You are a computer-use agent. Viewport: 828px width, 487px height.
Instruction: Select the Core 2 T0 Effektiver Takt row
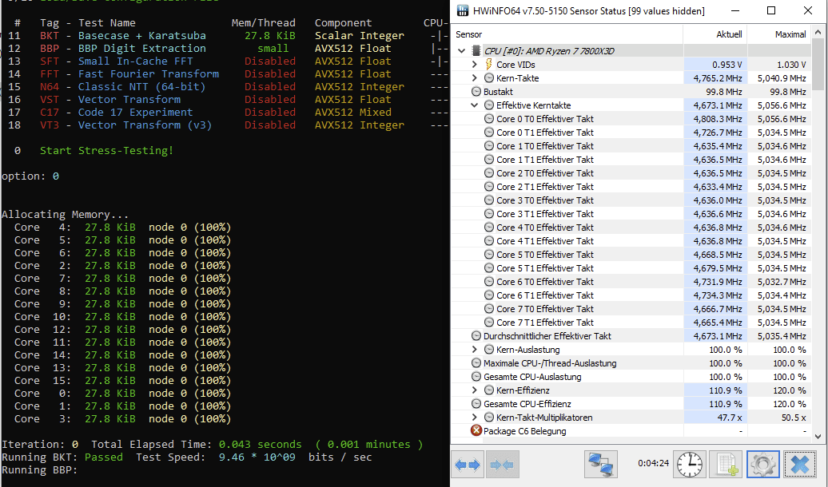coord(633,173)
